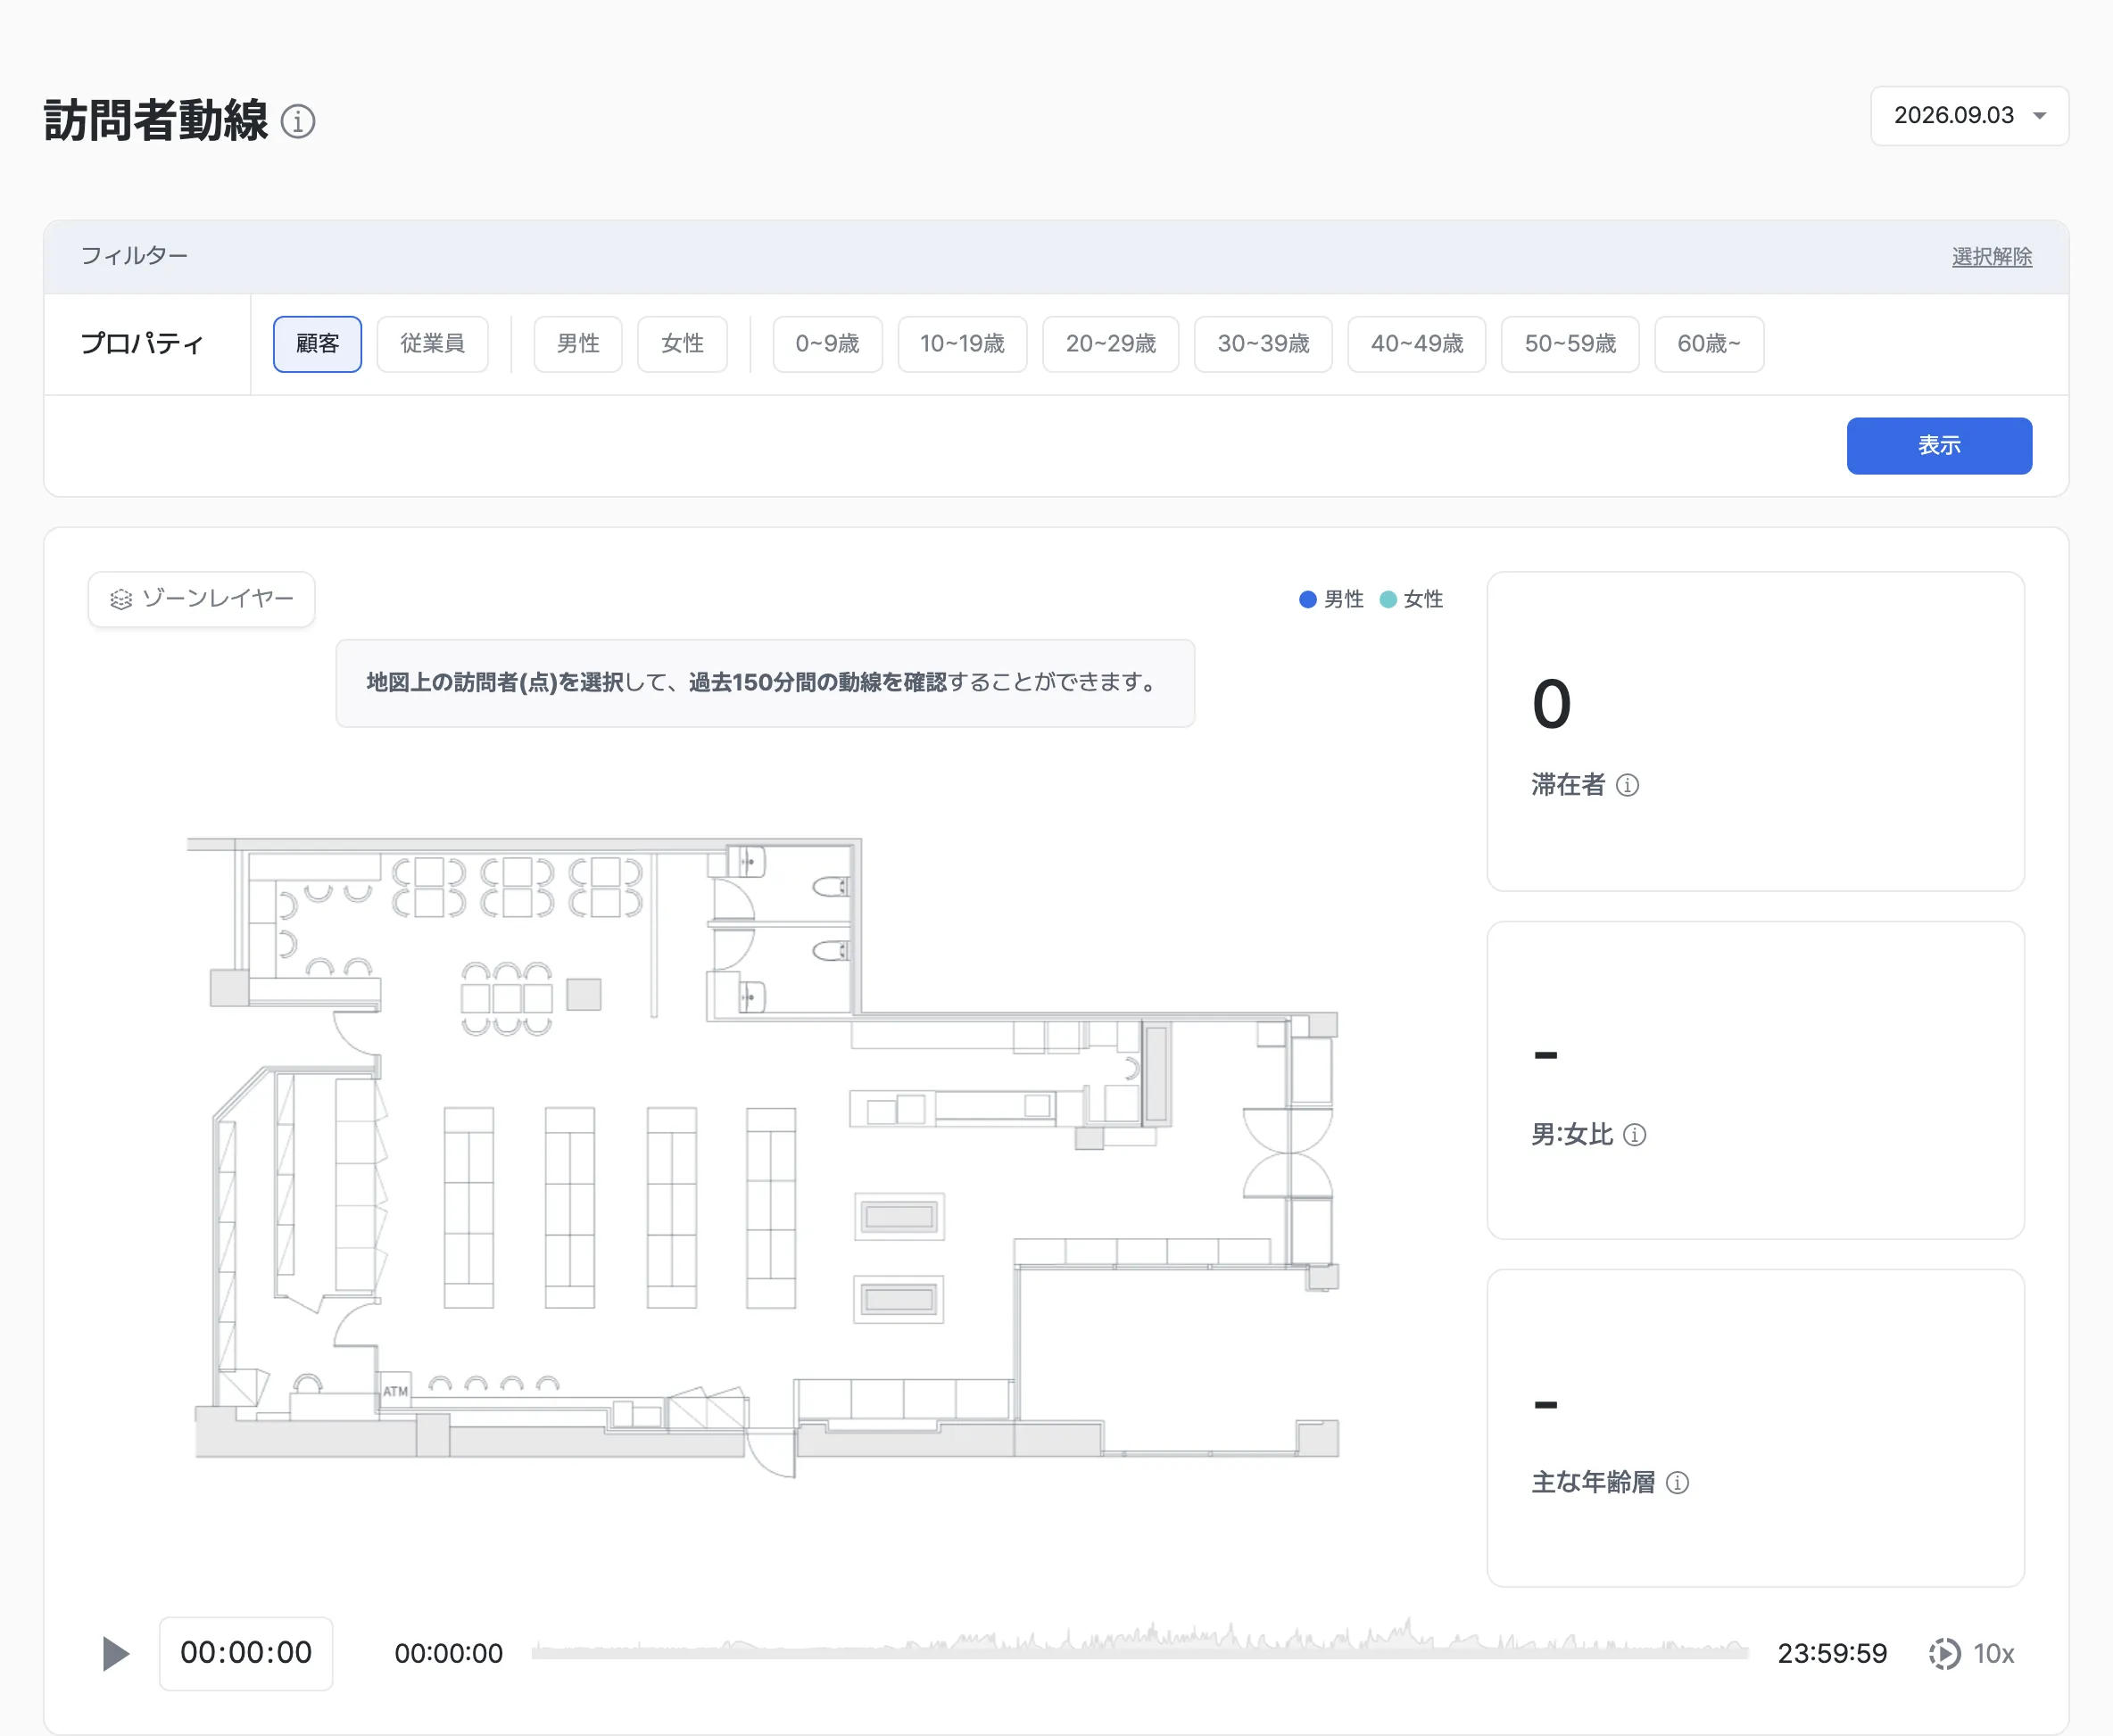Open the 2026.09.03 date dropdown

point(1969,116)
